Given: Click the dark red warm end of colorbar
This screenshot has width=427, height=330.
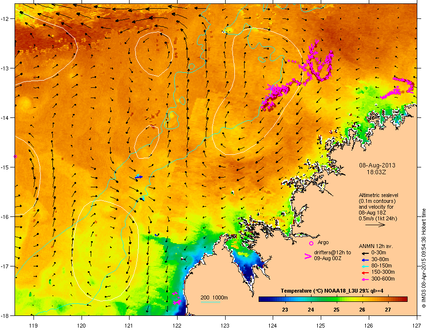Looking at the screenshot, I should click(404, 299).
